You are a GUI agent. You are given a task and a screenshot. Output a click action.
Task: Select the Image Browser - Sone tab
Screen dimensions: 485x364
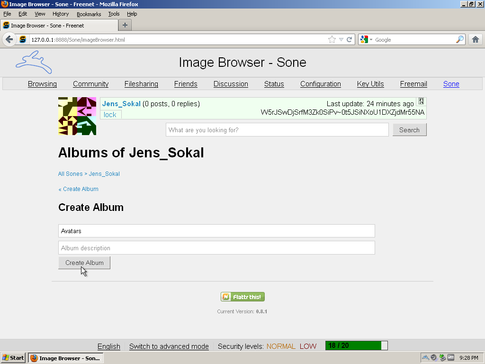[x=59, y=26]
